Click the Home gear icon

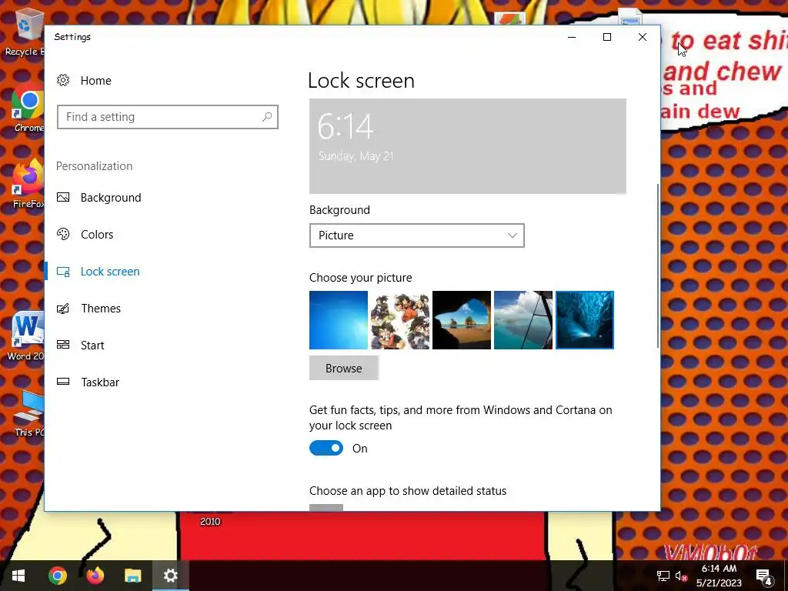(x=63, y=80)
